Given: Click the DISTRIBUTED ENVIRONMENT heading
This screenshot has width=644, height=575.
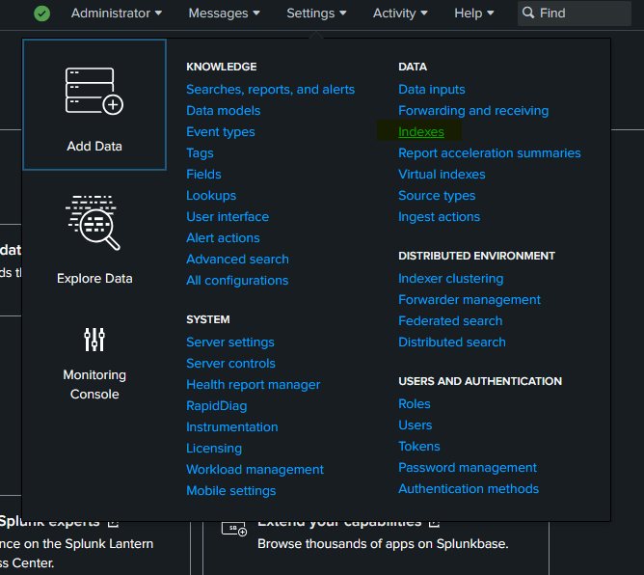Looking at the screenshot, I should pyautogui.click(x=476, y=256).
